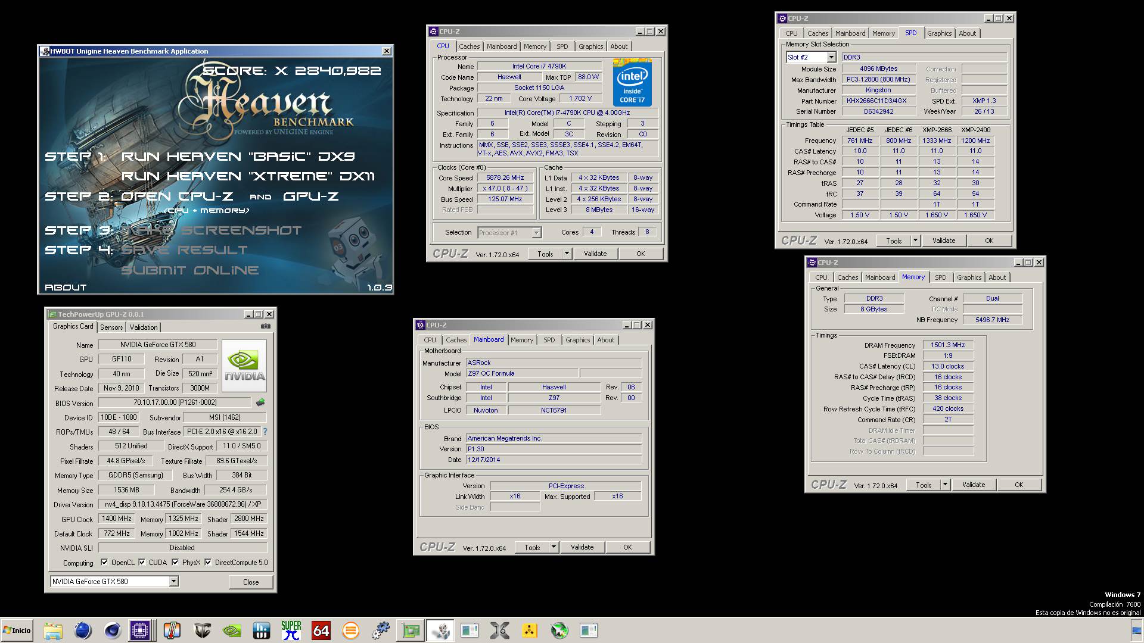This screenshot has height=643, width=1144.
Task: Switch to the Validation tab in GPU-Z
Action: coord(144,327)
